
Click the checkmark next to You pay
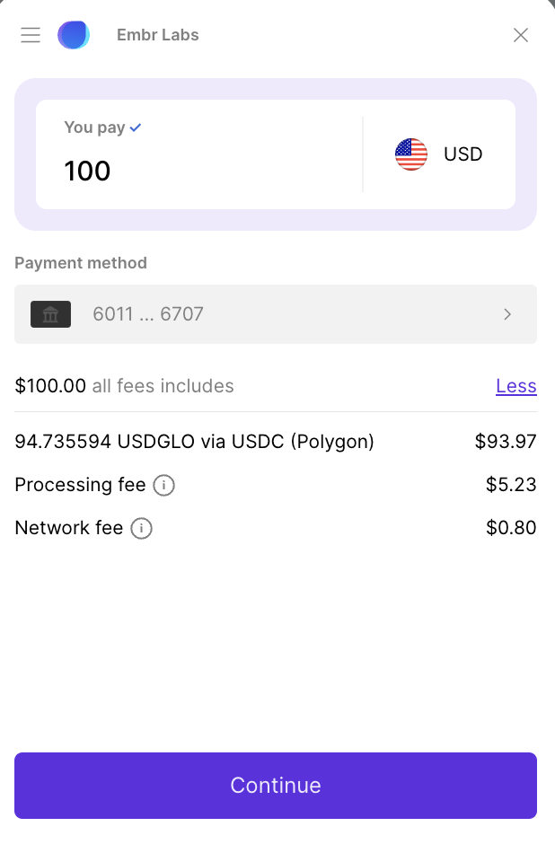(x=136, y=127)
